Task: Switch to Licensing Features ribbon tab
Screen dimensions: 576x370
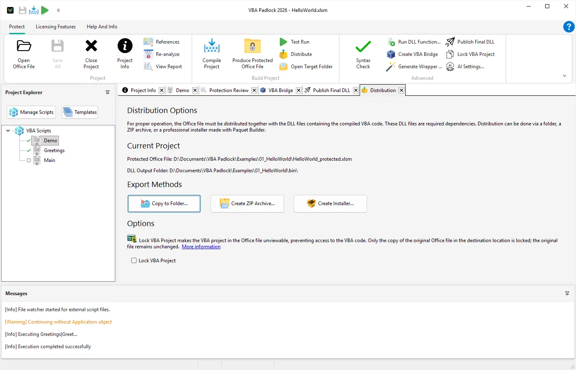Action: [56, 27]
